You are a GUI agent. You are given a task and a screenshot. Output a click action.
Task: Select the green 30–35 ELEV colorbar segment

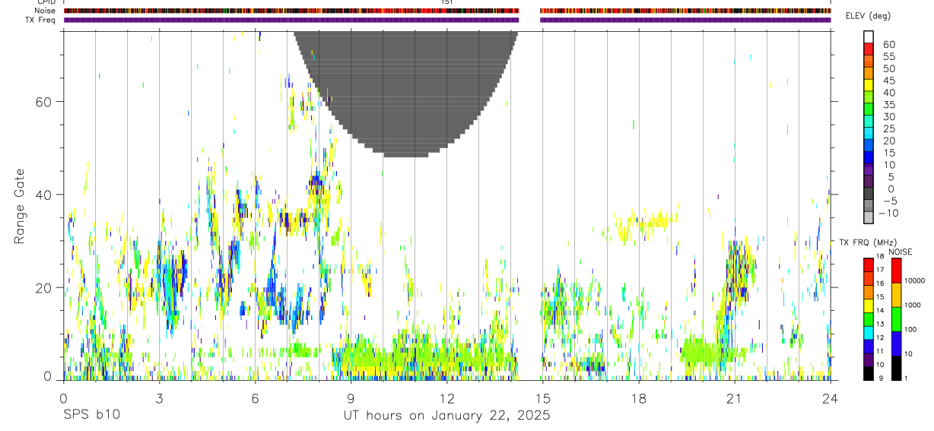click(869, 109)
